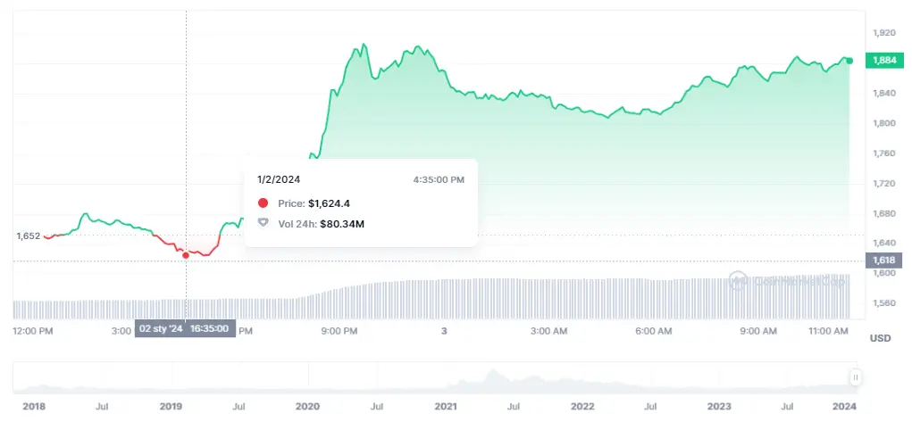Click the red Price dot in the tooltip
912x430 pixels.
coord(263,203)
